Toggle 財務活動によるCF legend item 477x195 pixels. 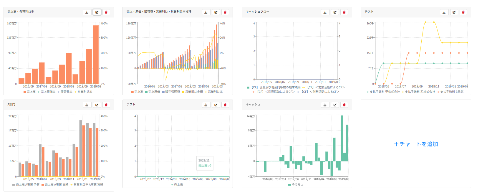[318, 92]
